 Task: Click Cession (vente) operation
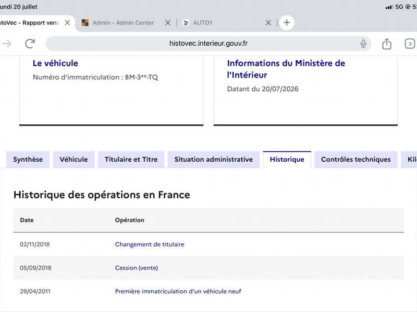click(137, 268)
